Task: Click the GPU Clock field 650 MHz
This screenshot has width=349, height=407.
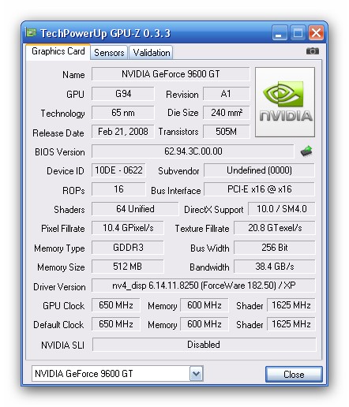Action: tap(116, 305)
